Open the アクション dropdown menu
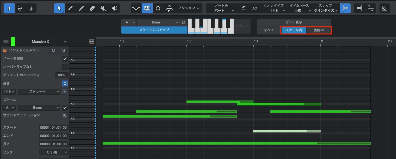The width and height of the screenshot is (396, 159). (x=188, y=8)
